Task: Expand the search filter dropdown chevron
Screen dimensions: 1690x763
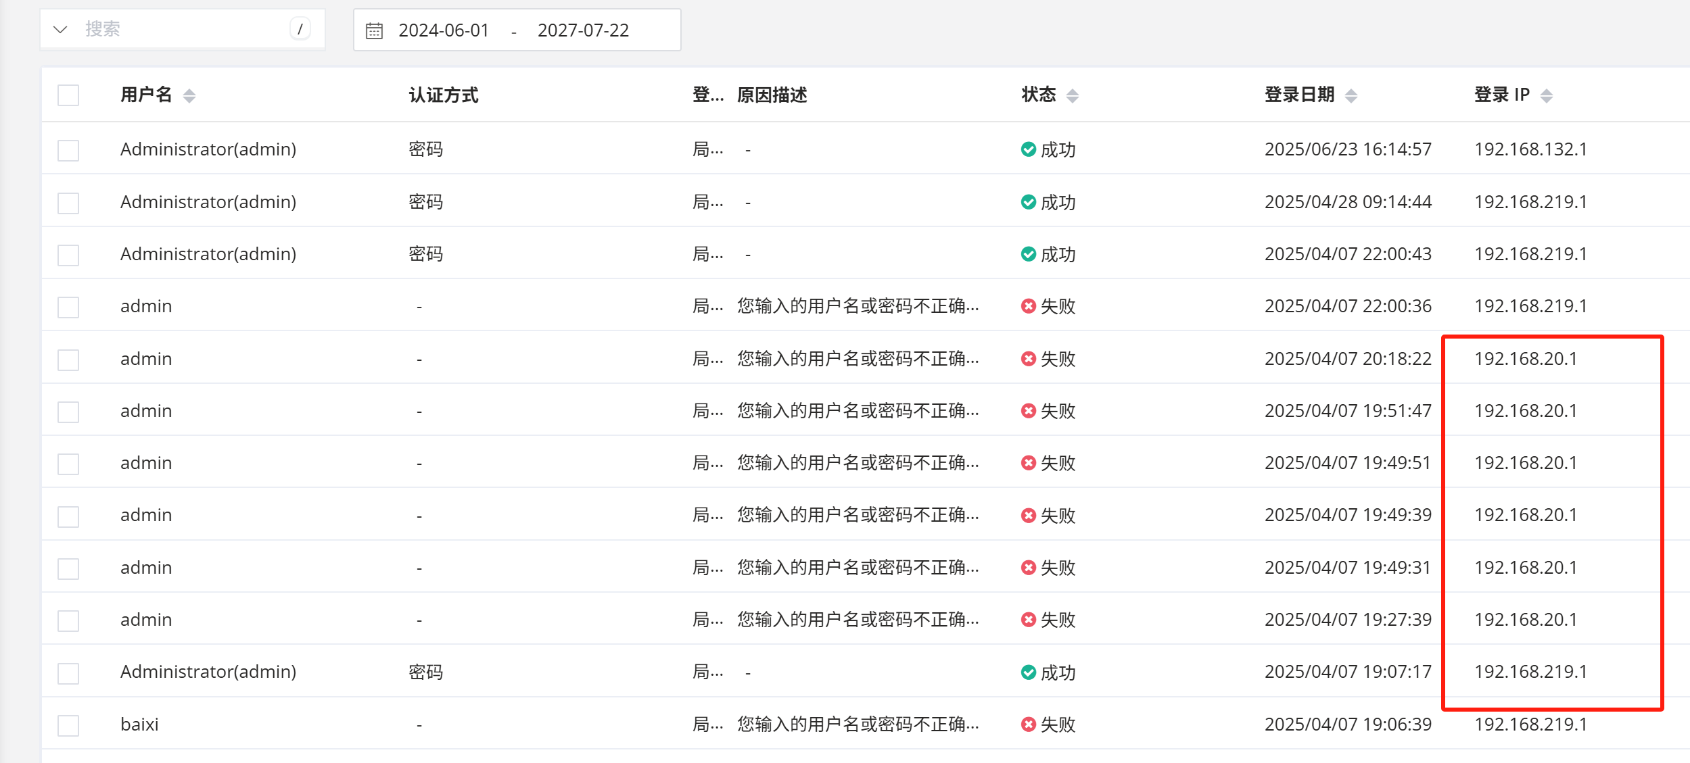Action: 60,29
